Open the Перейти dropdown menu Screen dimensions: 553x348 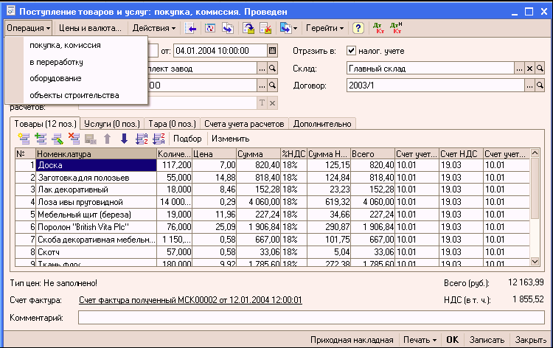click(x=325, y=29)
